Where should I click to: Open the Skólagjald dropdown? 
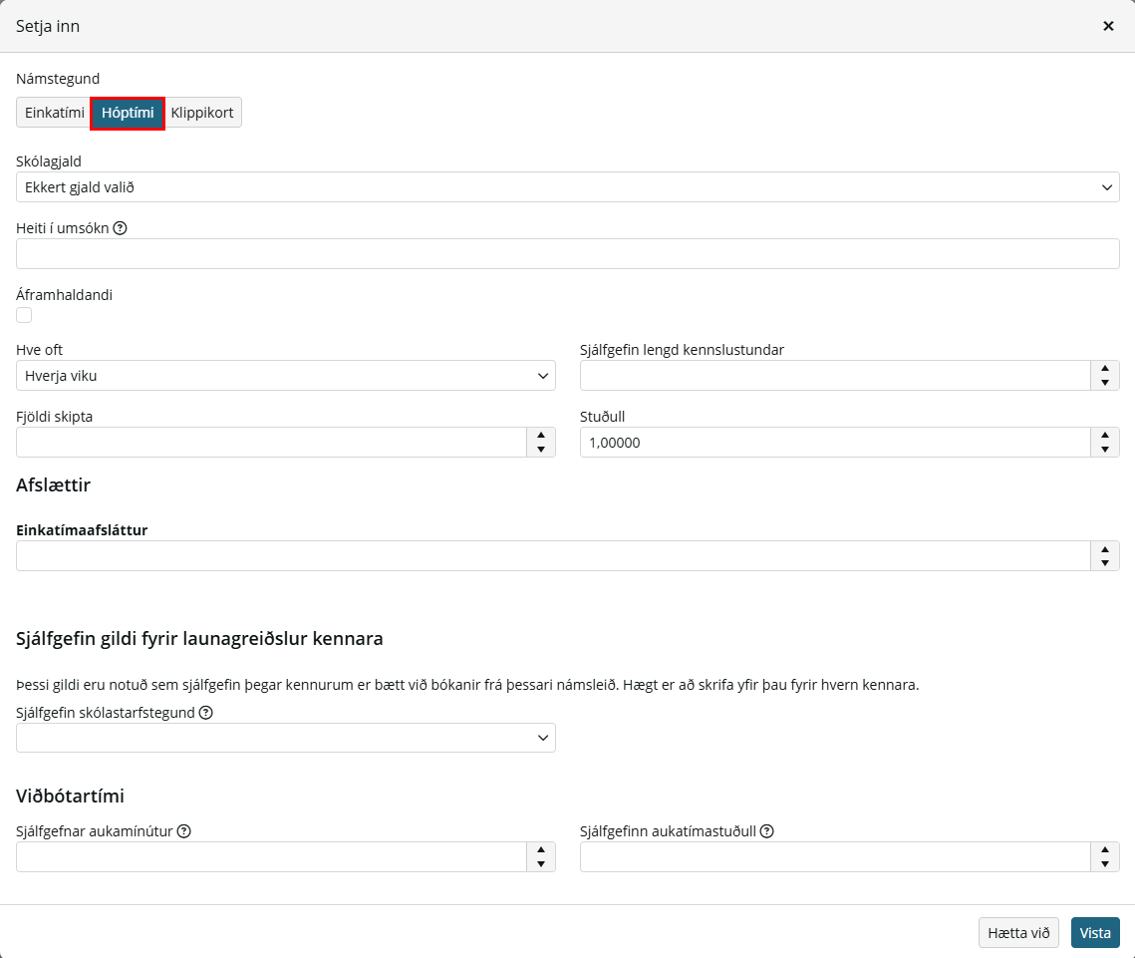coord(568,186)
